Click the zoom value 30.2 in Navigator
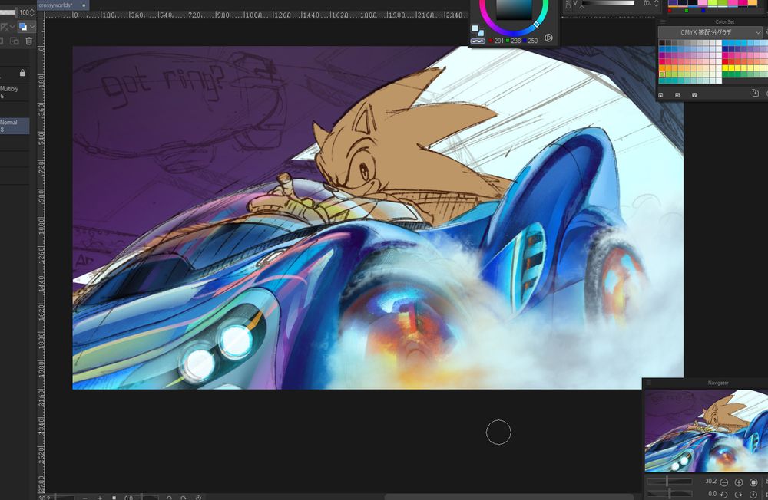This screenshot has height=500, width=768. (710, 482)
